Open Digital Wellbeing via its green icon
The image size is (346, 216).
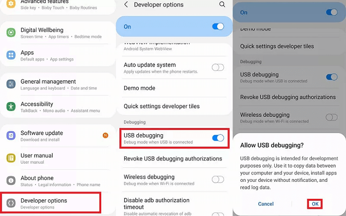click(x=11, y=33)
